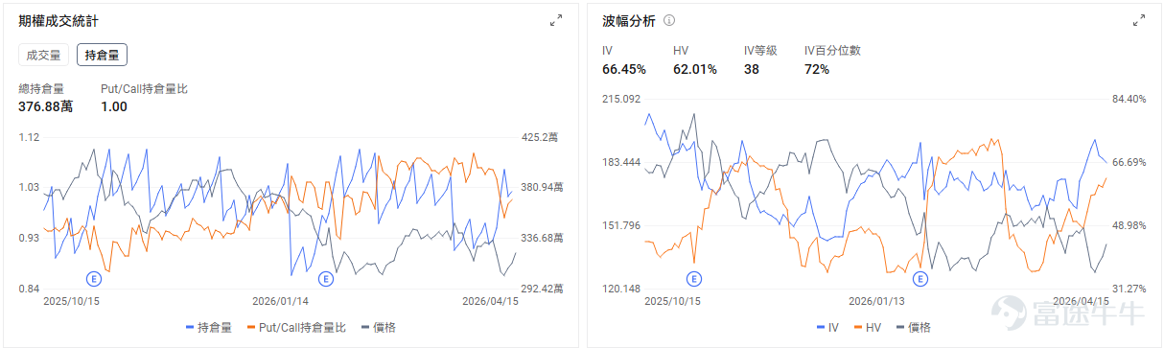Viewport: 1164px width, 348px height.
Task: Click the IV value 66.45%
Action: tap(624, 69)
